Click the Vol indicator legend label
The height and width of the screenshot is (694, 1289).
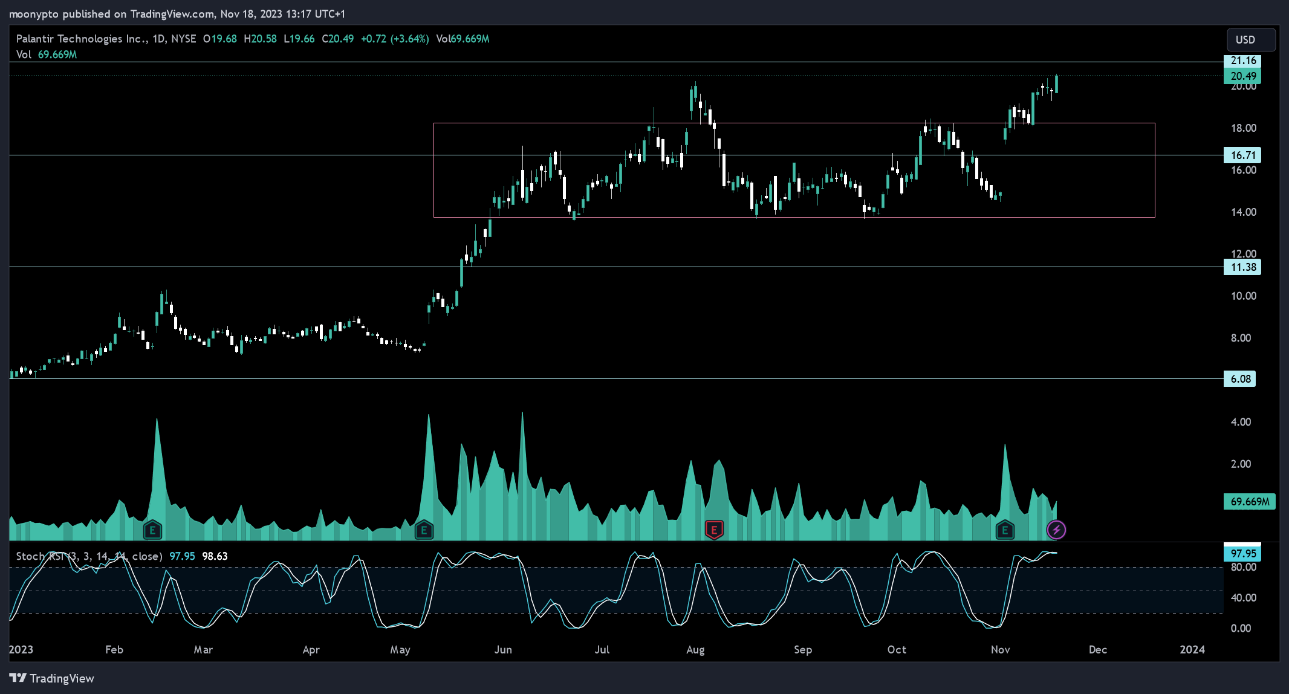(x=24, y=54)
